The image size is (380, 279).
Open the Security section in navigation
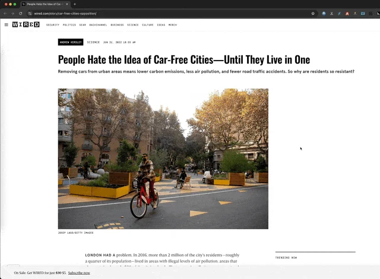53,25
